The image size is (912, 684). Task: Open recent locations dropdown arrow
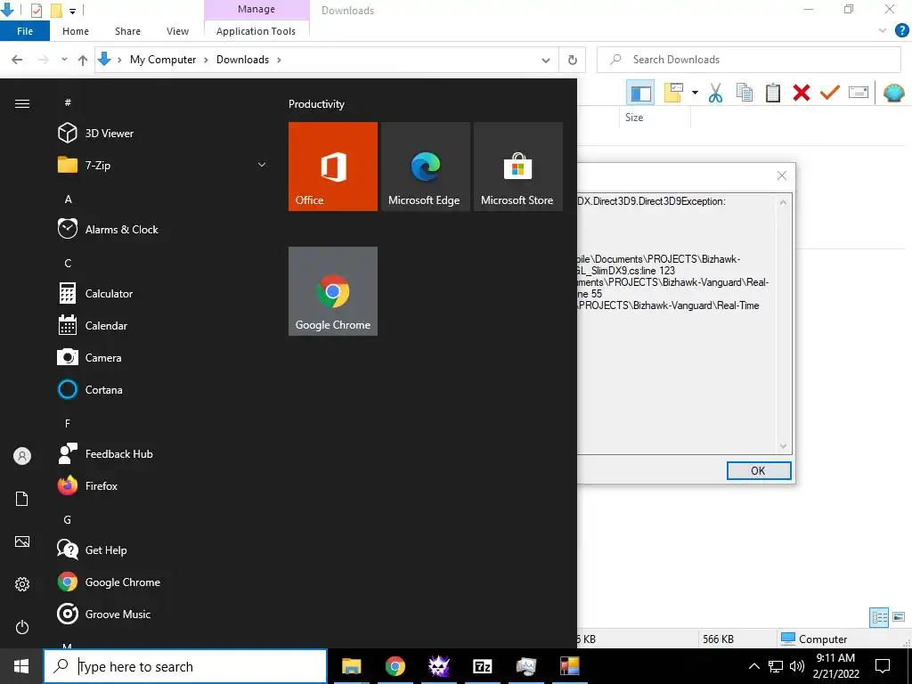tap(64, 60)
